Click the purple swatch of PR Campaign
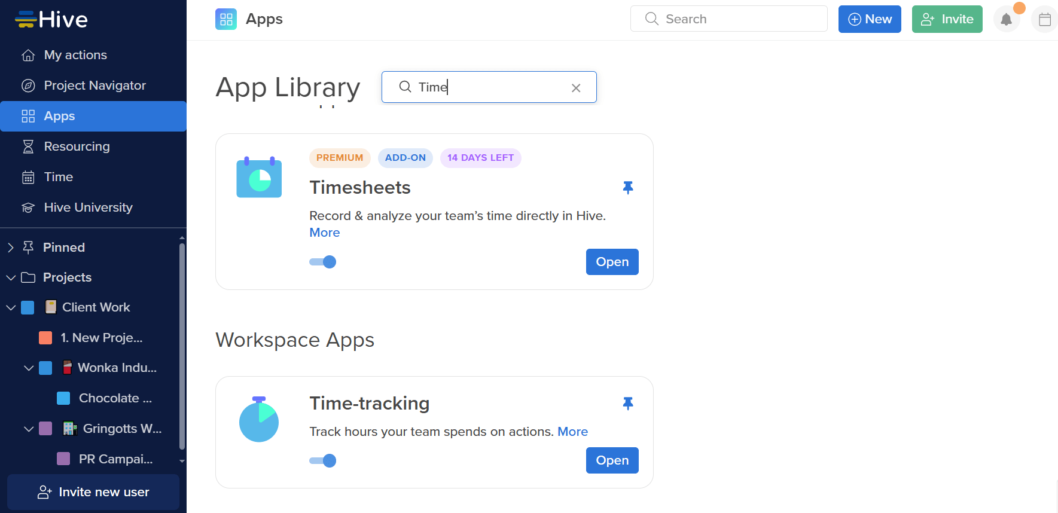 click(63, 459)
